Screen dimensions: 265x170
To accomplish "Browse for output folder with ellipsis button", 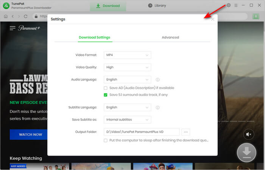I will 186,132.
